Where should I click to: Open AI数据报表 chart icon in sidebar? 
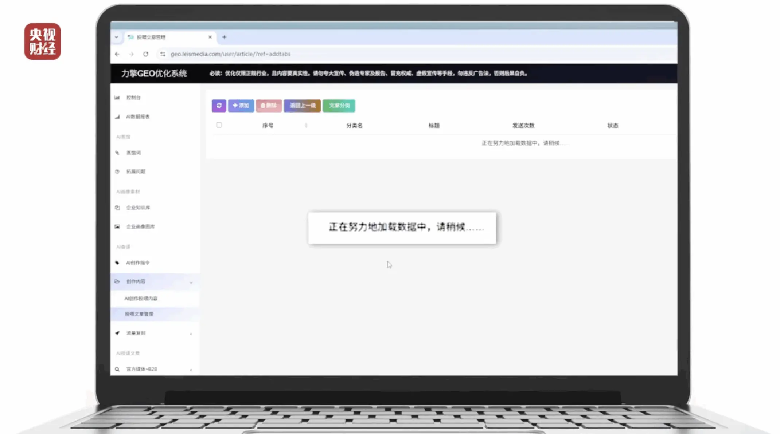click(117, 117)
